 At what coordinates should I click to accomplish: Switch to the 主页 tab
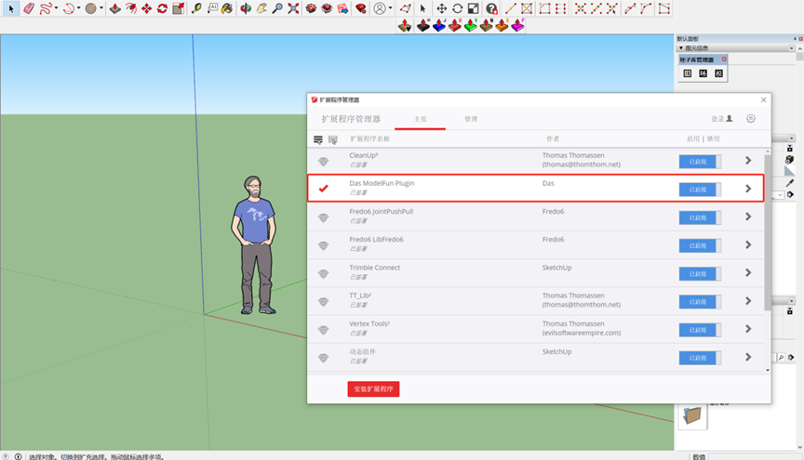point(420,119)
